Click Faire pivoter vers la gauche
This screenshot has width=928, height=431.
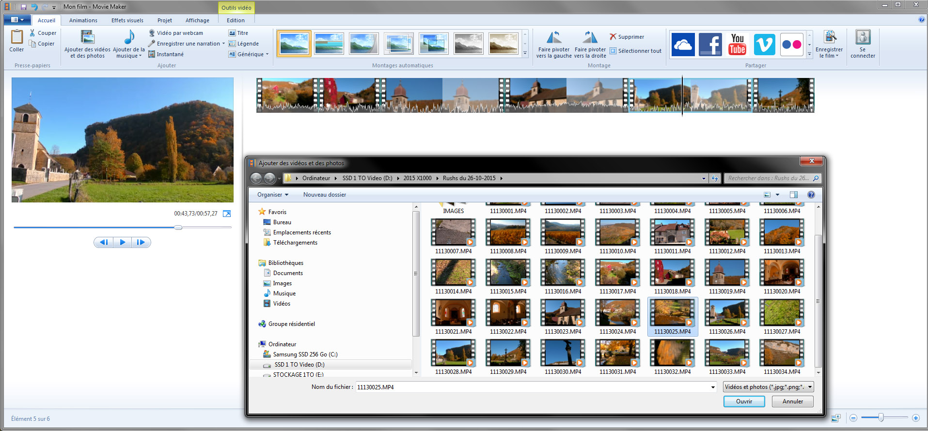click(554, 45)
